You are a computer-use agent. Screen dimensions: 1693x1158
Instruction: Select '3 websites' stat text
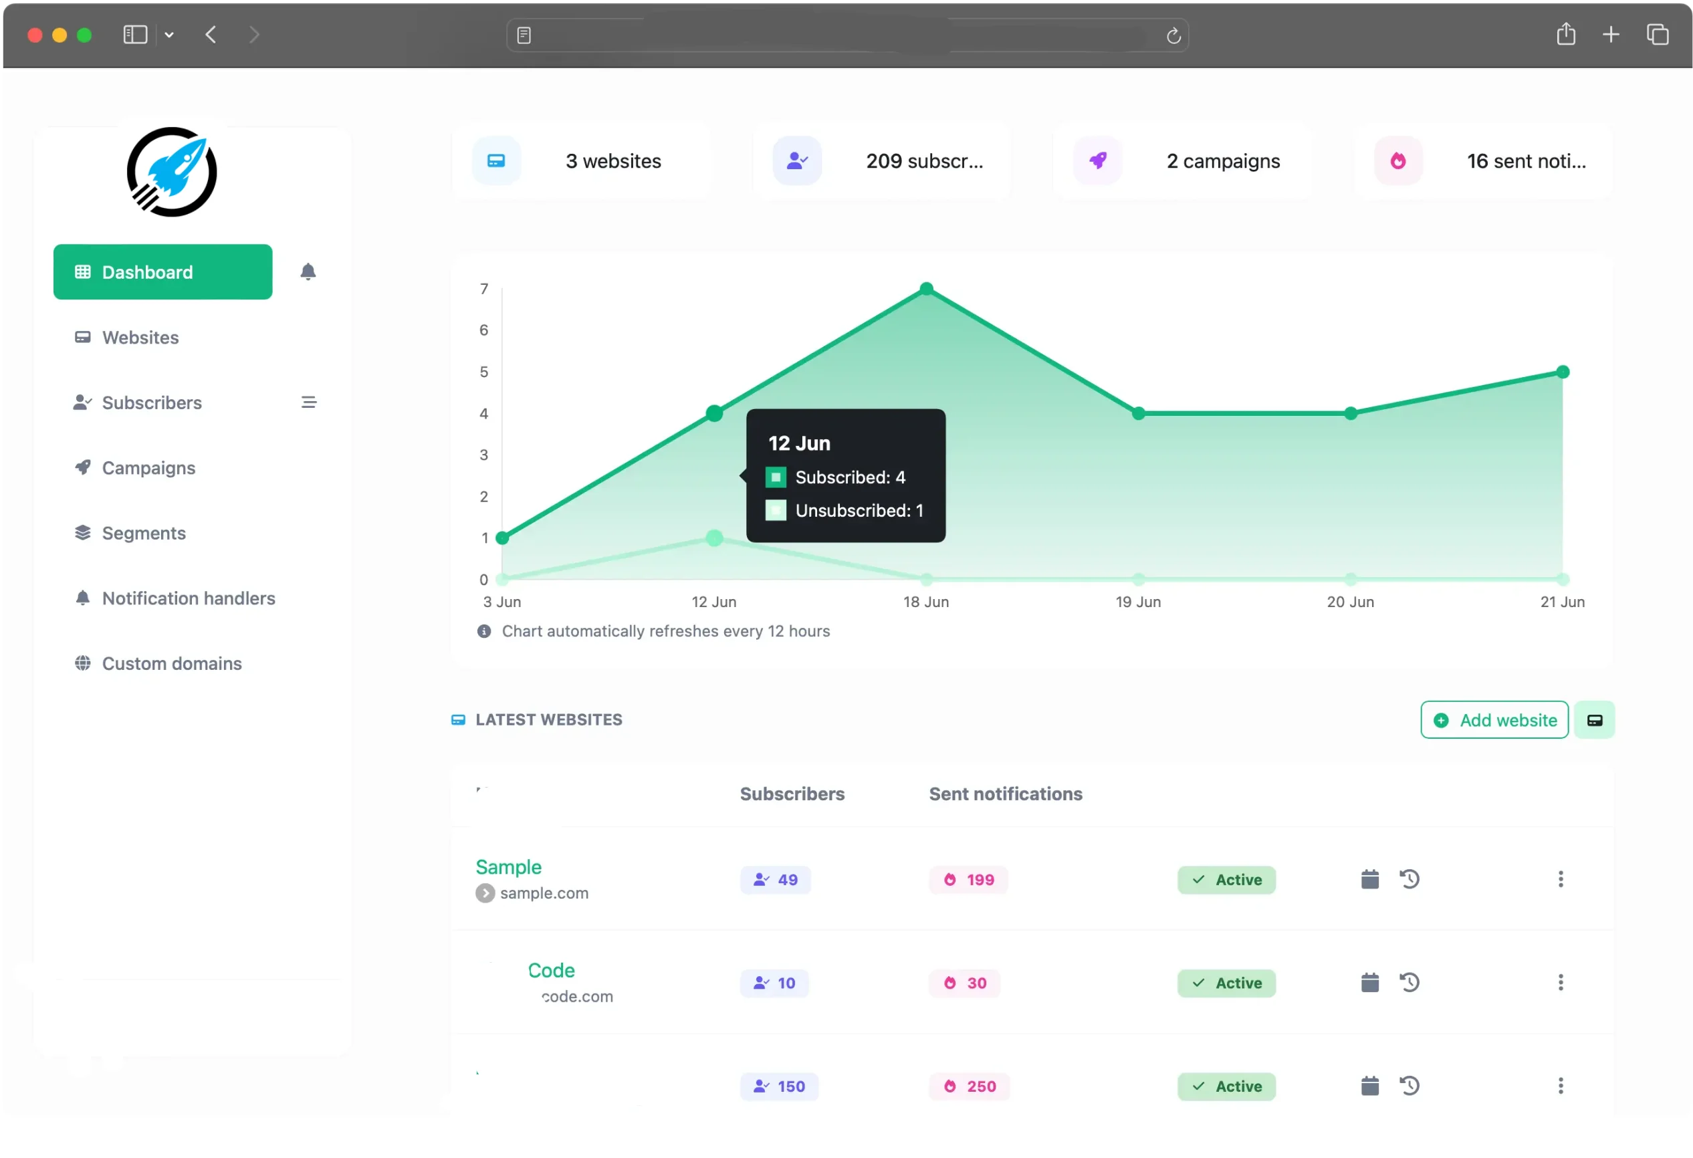click(x=613, y=161)
